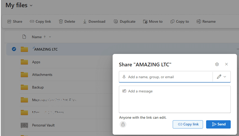The height and width of the screenshot is (136, 239).
Task: Click the Apps folder icon
Action: point(24,62)
